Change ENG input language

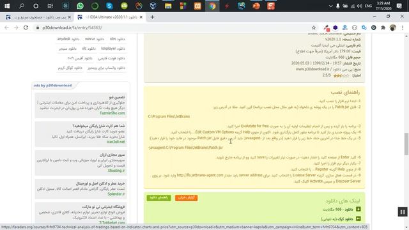pos(368,6)
